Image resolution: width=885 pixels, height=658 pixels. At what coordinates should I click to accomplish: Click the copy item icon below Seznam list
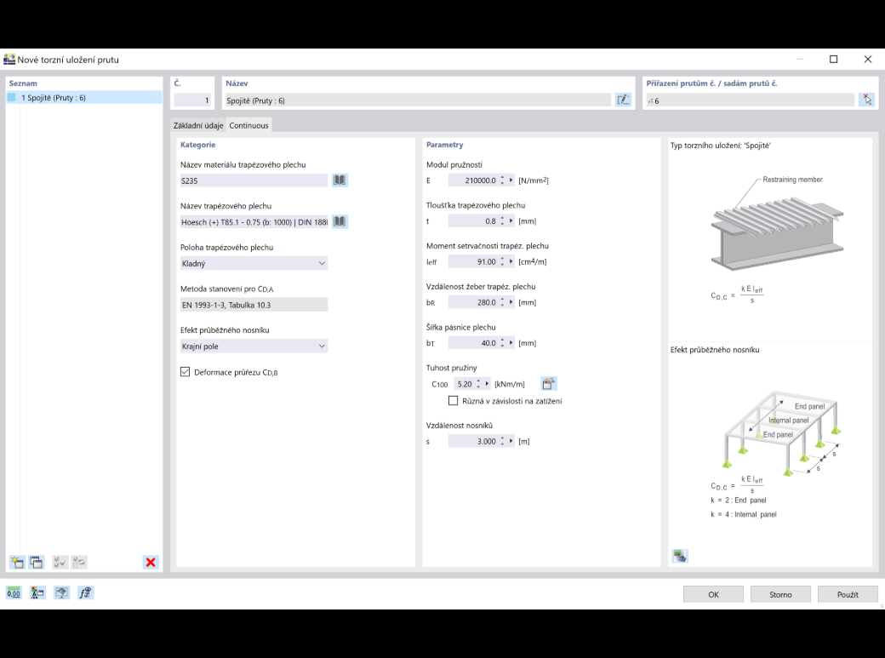pos(37,562)
